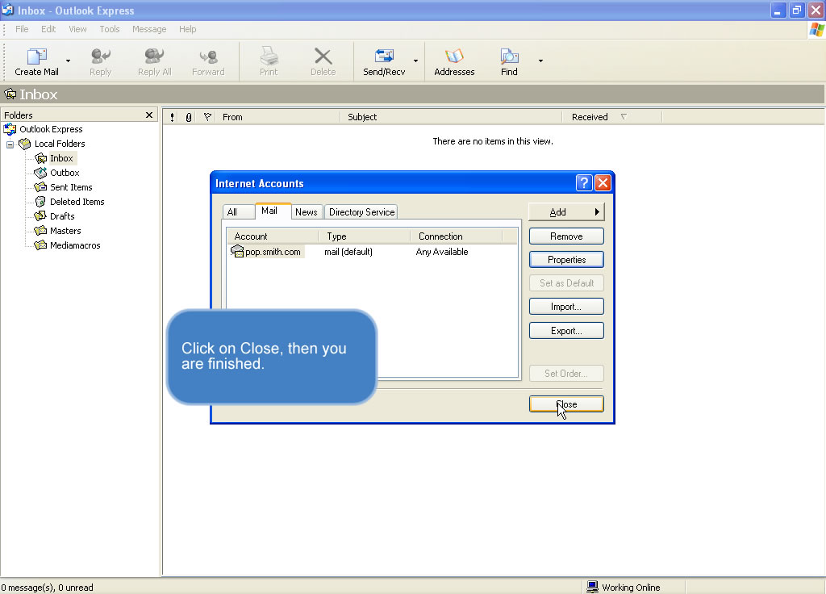Select the Outbox folder icon
This screenshot has width=826, height=594.
40,173
